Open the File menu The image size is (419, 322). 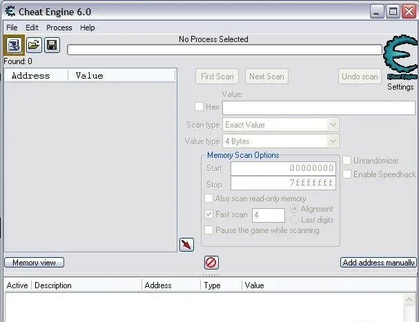click(x=12, y=28)
